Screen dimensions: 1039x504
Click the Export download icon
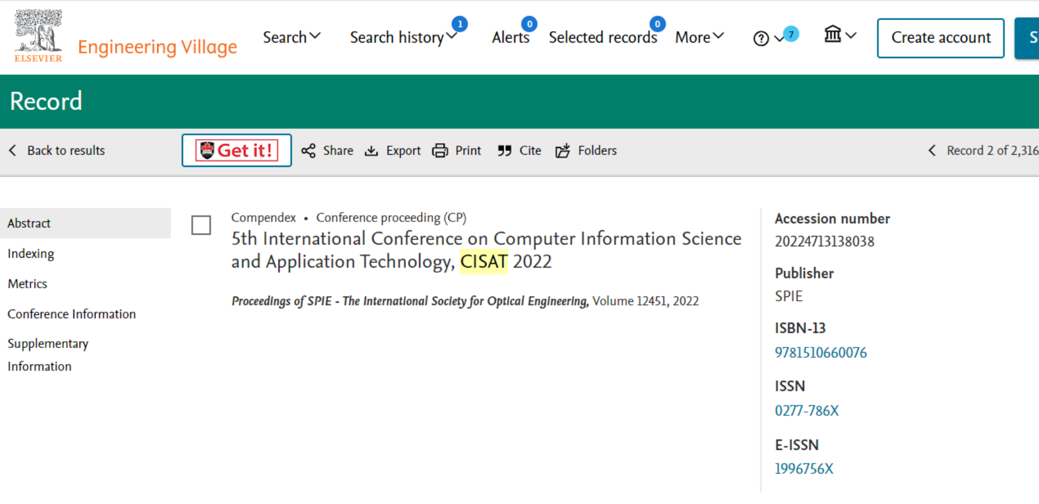[x=371, y=151]
